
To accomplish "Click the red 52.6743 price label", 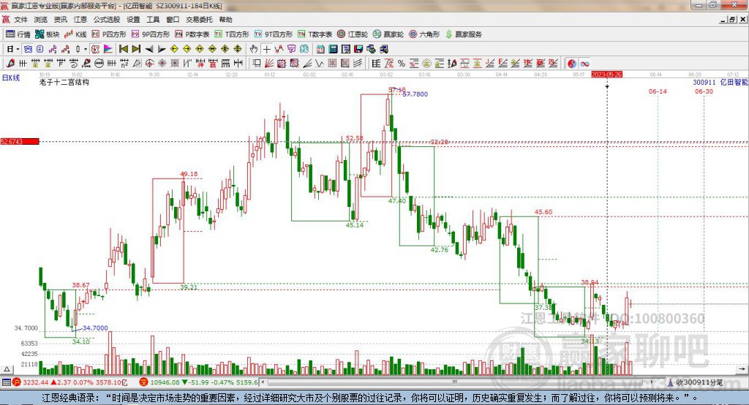I will 20,141.
